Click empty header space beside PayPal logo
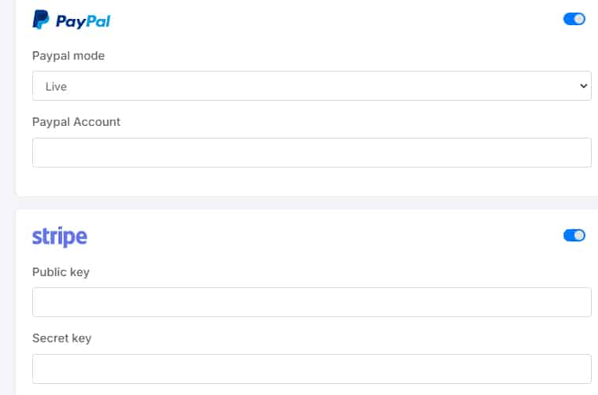The image size is (598, 395). click(x=330, y=20)
